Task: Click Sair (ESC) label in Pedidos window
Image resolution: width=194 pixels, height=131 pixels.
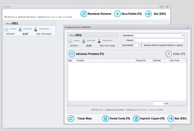Action: tap(160, 14)
